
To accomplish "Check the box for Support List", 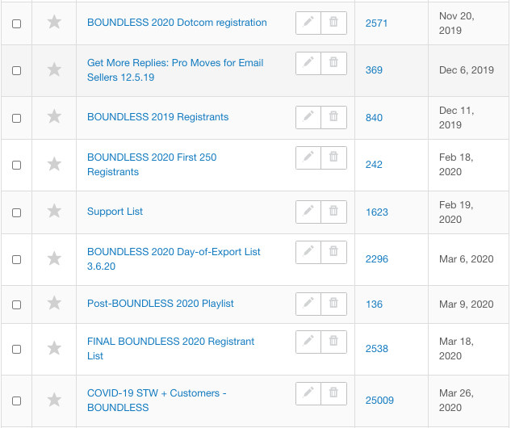I will [x=17, y=212].
